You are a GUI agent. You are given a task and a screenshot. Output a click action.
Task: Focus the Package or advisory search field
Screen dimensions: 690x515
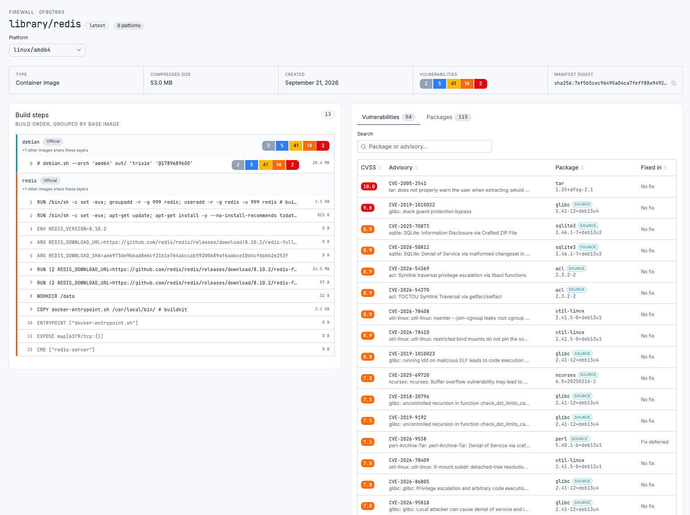(424, 147)
